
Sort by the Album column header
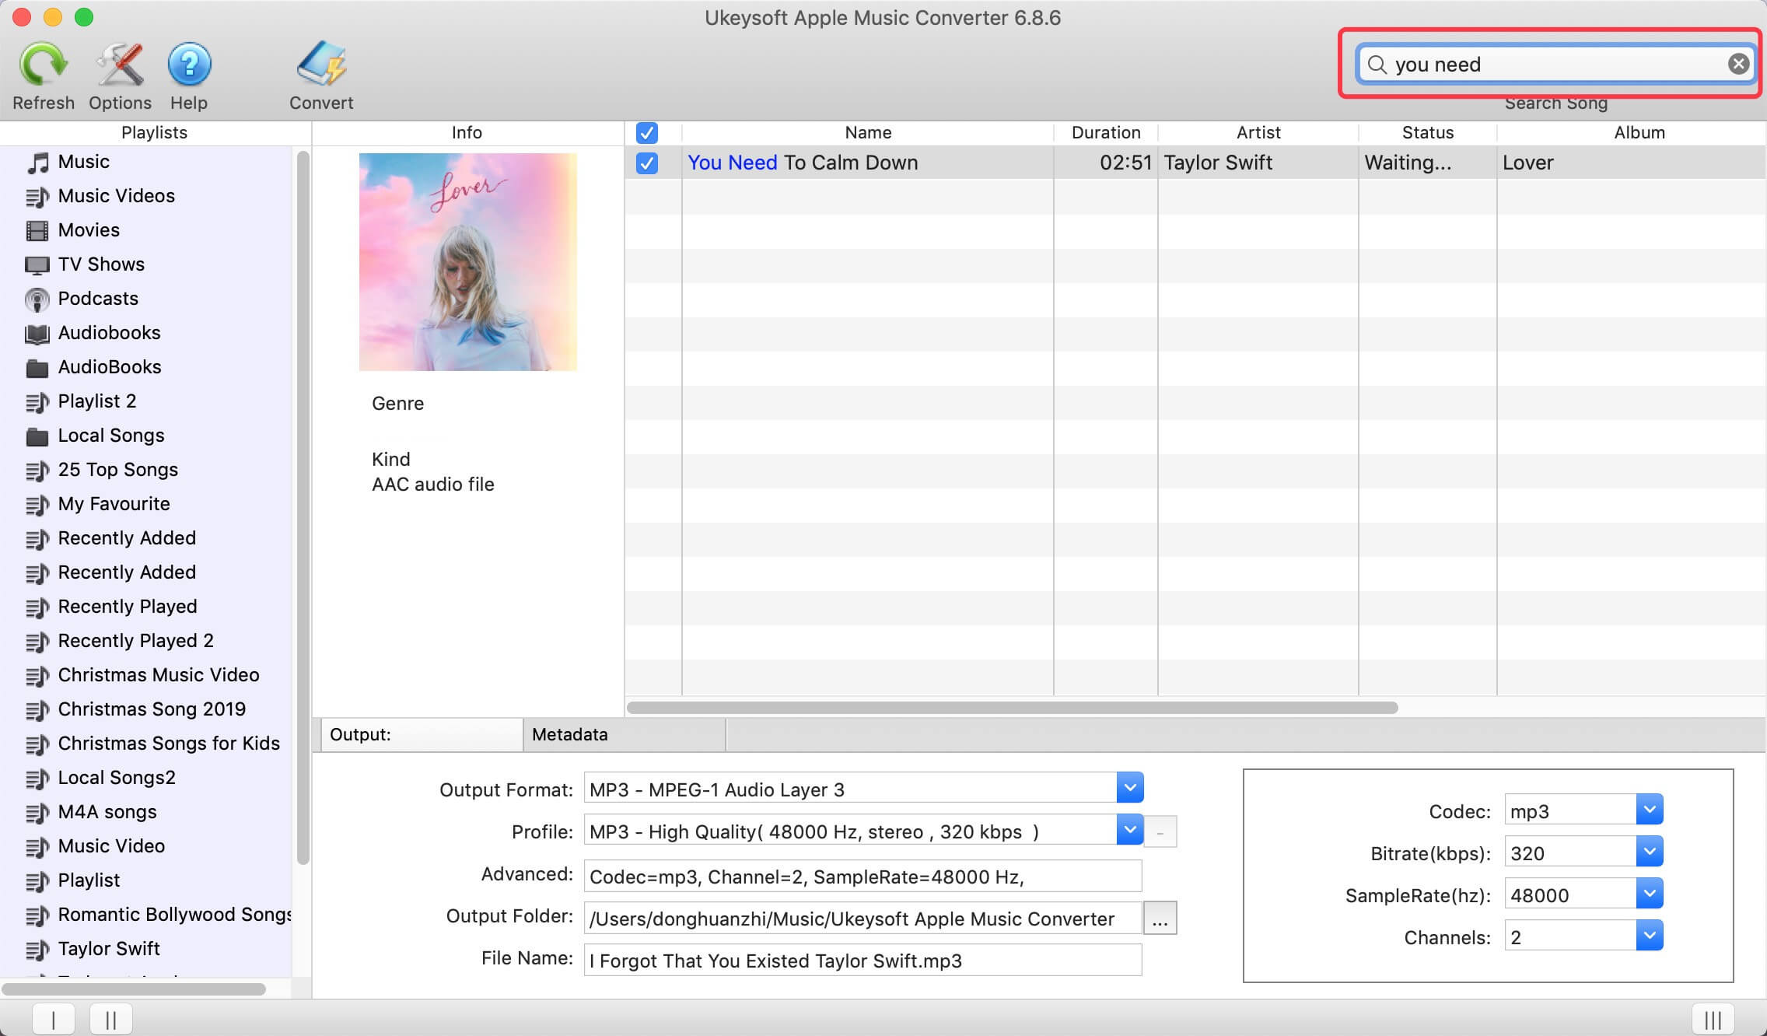coord(1632,133)
